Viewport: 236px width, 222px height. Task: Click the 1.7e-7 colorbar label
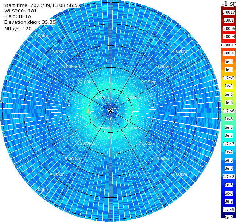(x=229, y=144)
